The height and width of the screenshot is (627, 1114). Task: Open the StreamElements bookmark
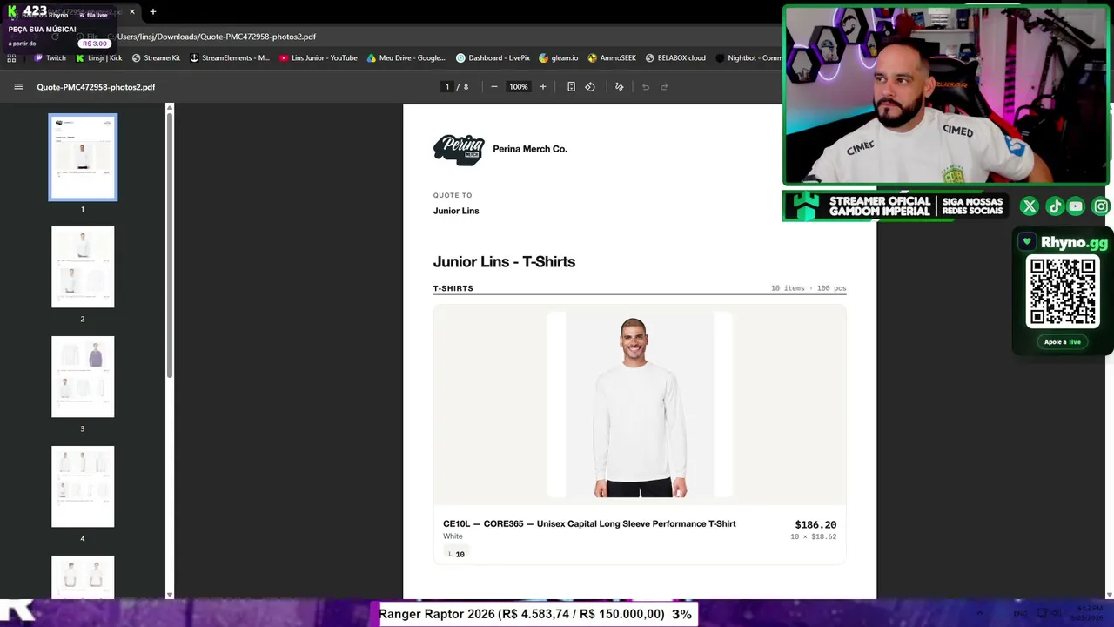[231, 58]
